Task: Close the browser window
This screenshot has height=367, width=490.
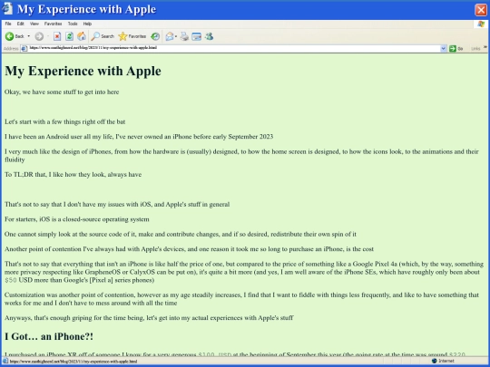Action: (x=481, y=10)
